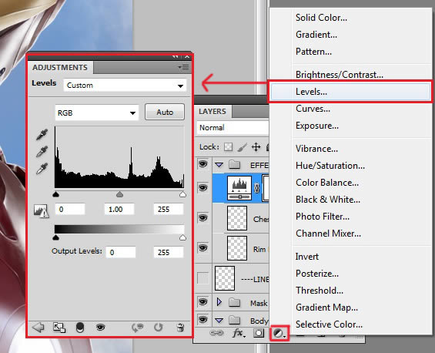Hide the Mask group
435x353 pixels.
tap(203, 301)
